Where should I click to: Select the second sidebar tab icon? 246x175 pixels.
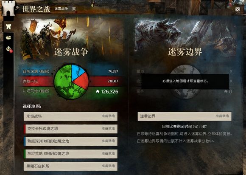[8, 38]
